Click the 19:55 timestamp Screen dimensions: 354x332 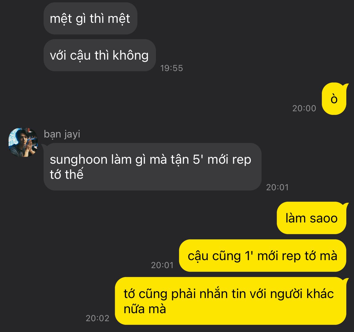pos(172,68)
